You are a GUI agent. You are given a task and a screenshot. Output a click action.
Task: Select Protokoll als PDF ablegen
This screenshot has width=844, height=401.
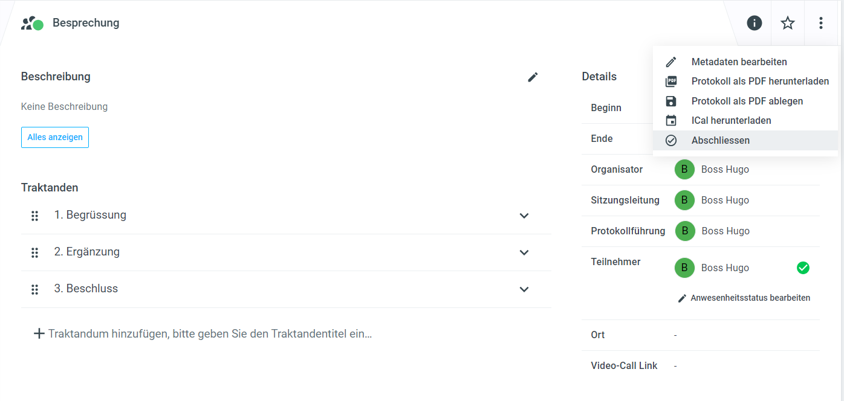pos(747,101)
